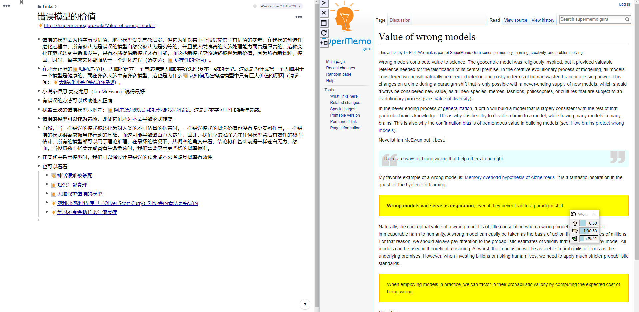Click the X button in side toolbar

[324, 13]
